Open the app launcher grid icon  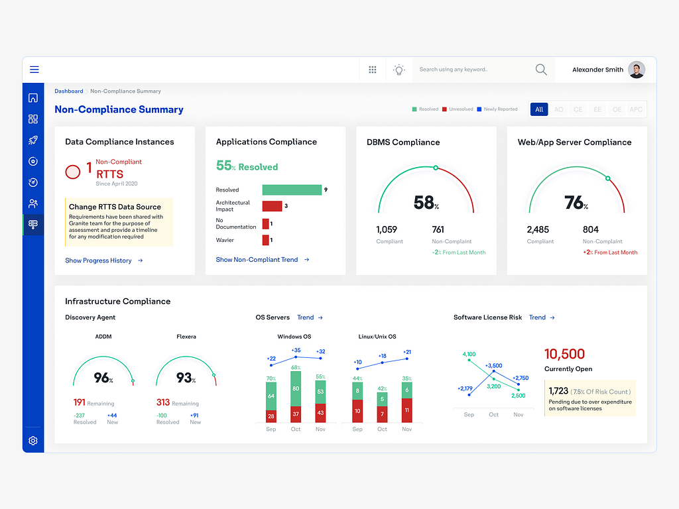(372, 69)
